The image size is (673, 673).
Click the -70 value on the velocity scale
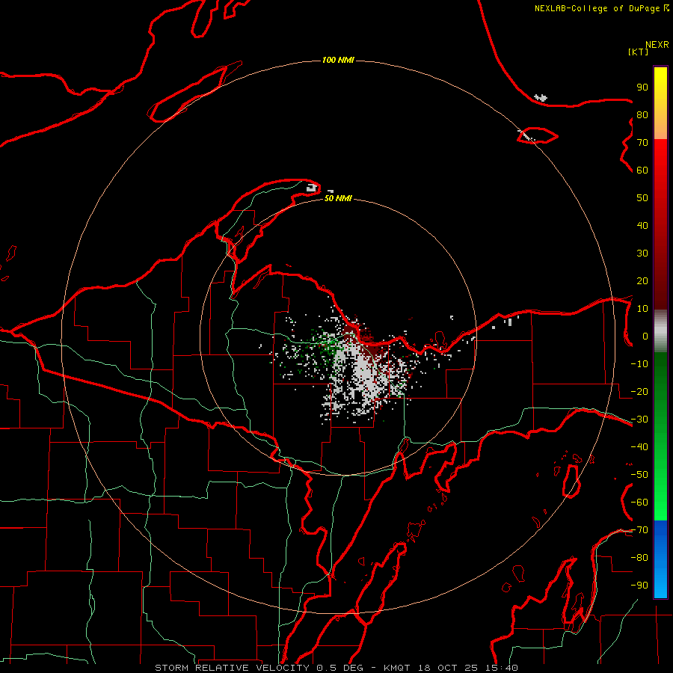coord(639,530)
